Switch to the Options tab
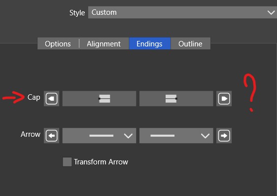The height and width of the screenshot is (196, 277). point(58,43)
